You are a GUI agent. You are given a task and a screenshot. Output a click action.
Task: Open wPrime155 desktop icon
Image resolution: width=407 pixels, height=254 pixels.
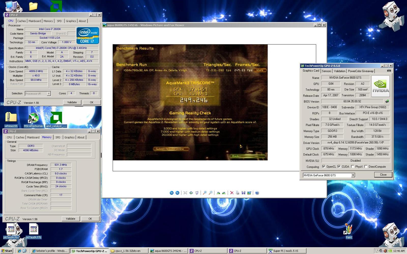click(11, 120)
